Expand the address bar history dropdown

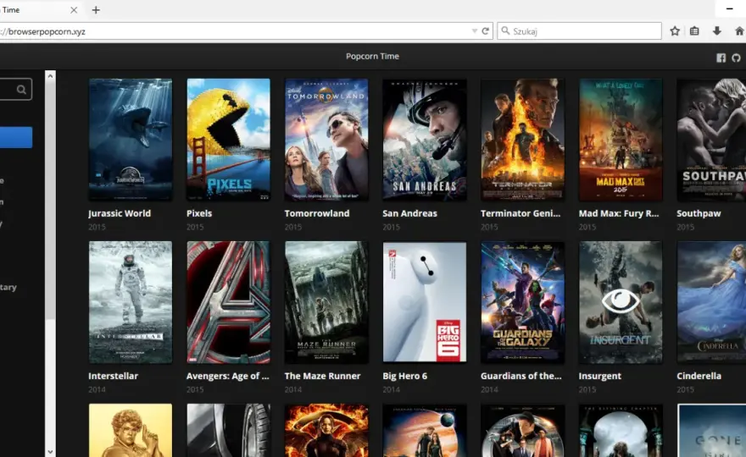click(475, 30)
